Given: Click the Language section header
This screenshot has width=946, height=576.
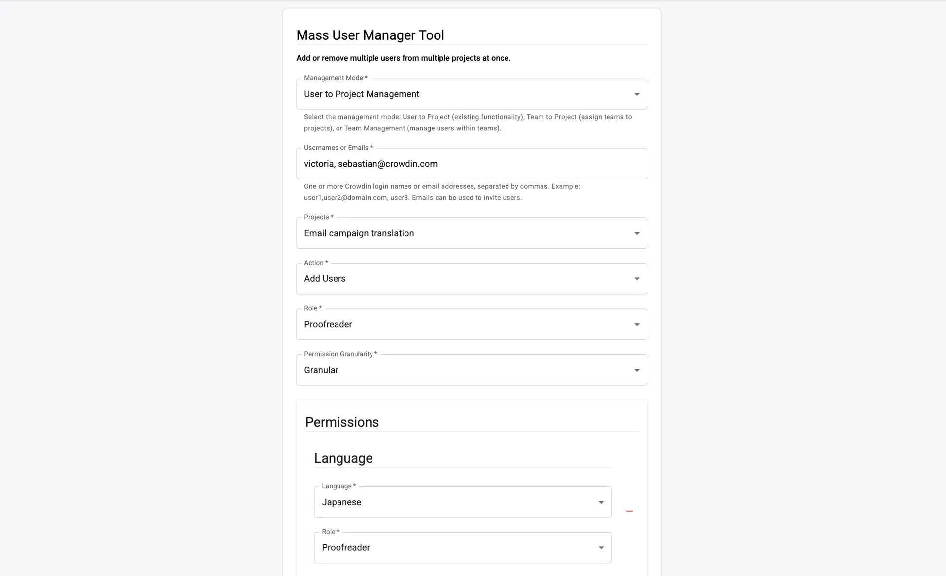Looking at the screenshot, I should [x=343, y=458].
